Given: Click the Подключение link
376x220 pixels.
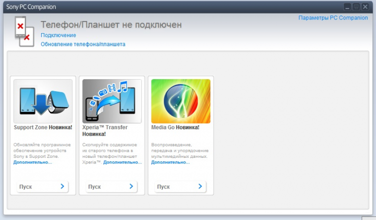Looking at the screenshot, I should click(x=58, y=35).
